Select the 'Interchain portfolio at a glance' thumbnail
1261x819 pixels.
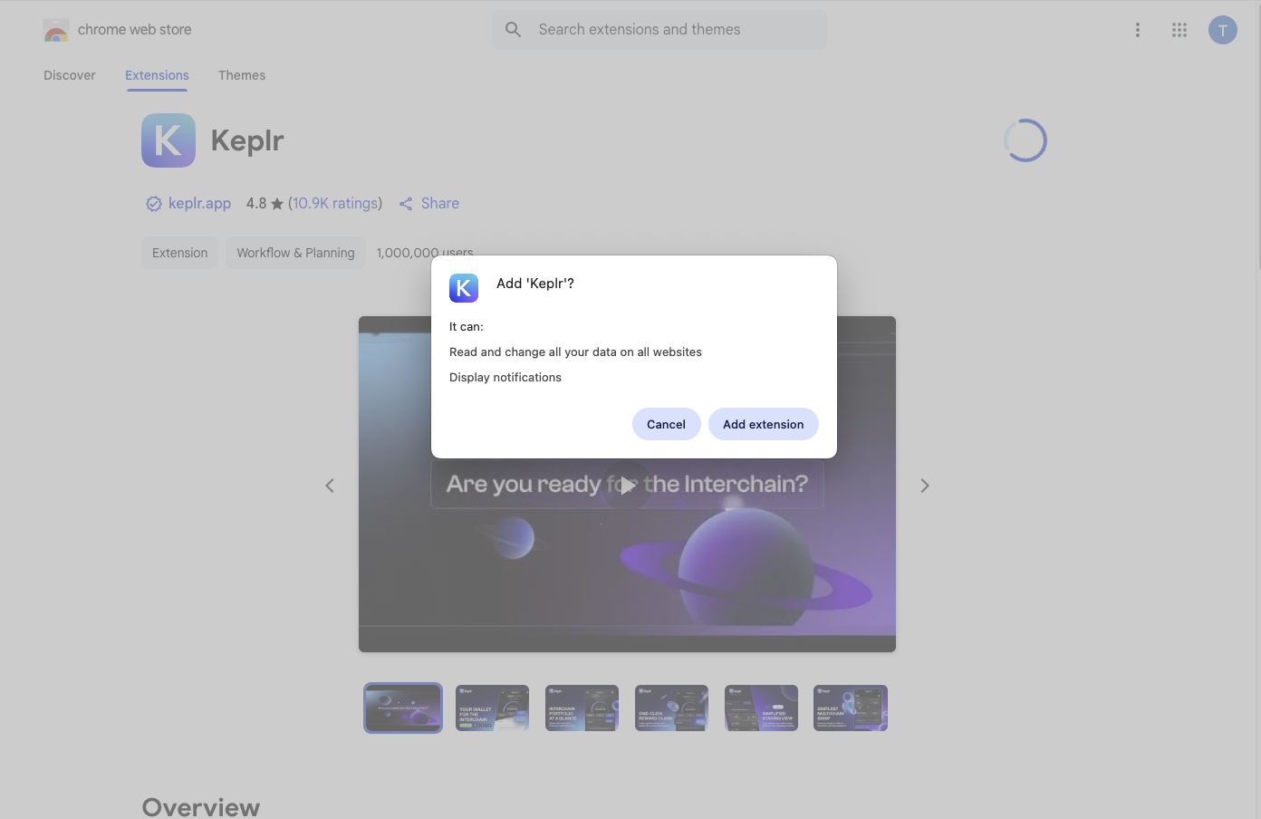582,708
